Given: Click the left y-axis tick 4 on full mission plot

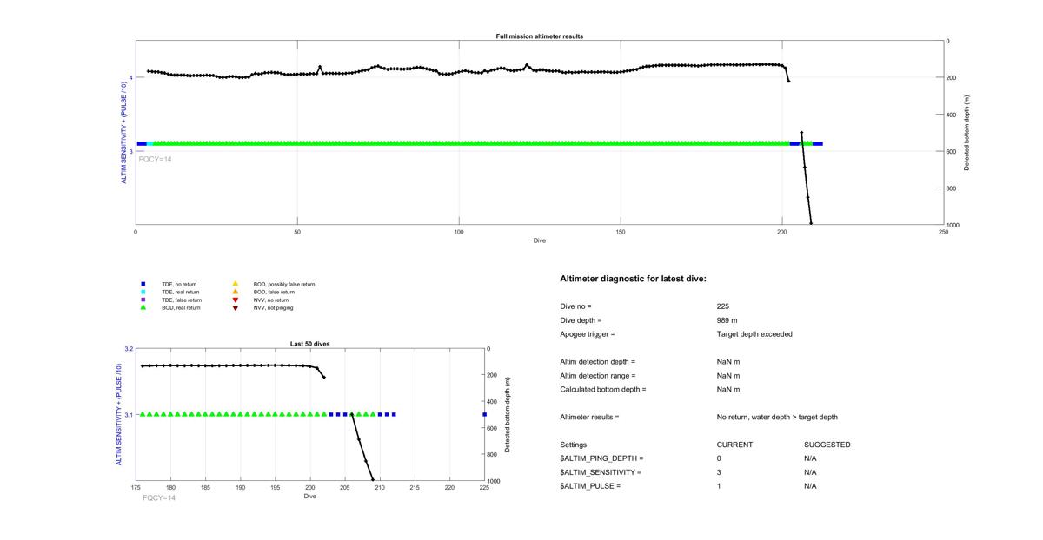Looking at the screenshot, I should pos(130,77).
